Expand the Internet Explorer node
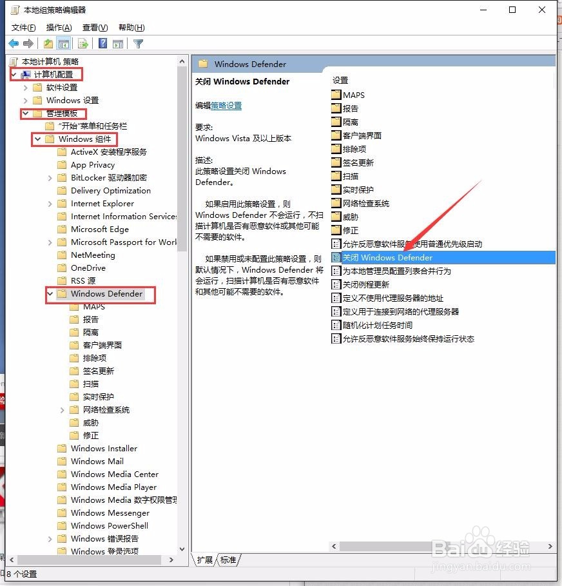 50,204
